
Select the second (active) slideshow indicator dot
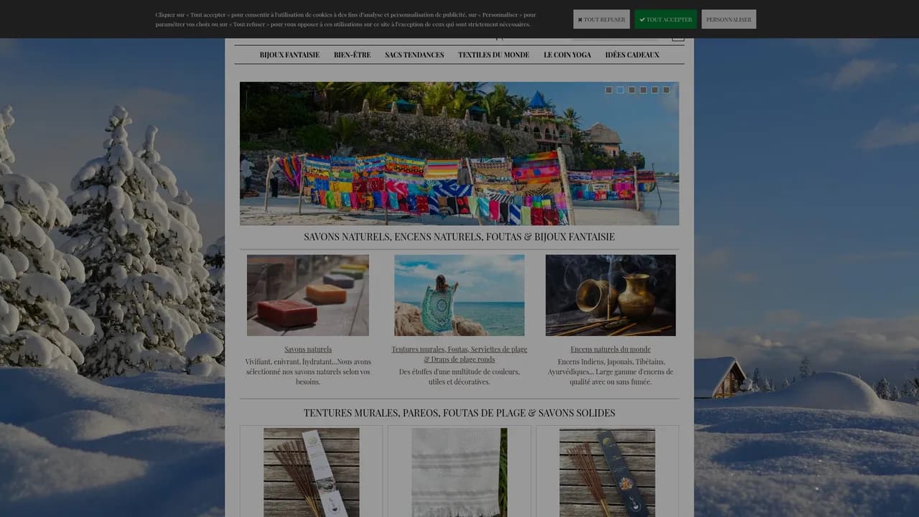coord(620,90)
